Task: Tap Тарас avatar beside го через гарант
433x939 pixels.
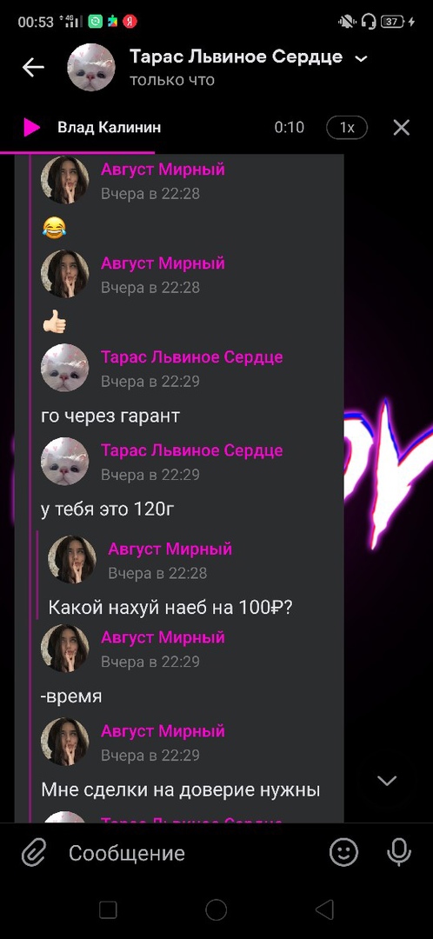Action: (x=64, y=368)
